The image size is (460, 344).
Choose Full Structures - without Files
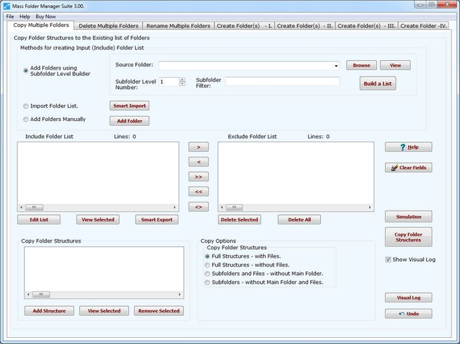click(x=208, y=265)
